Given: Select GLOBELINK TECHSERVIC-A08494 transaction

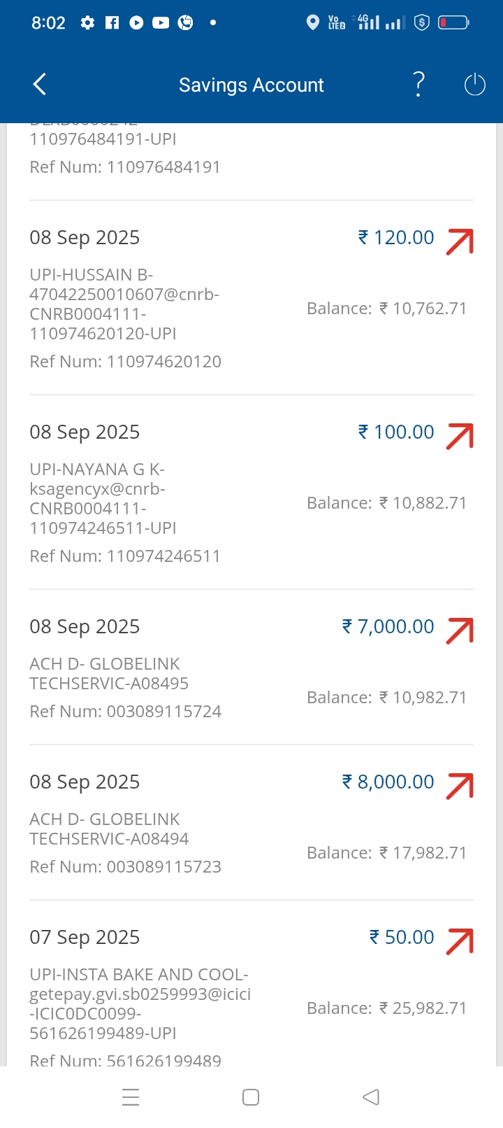Looking at the screenshot, I should 109,829.
